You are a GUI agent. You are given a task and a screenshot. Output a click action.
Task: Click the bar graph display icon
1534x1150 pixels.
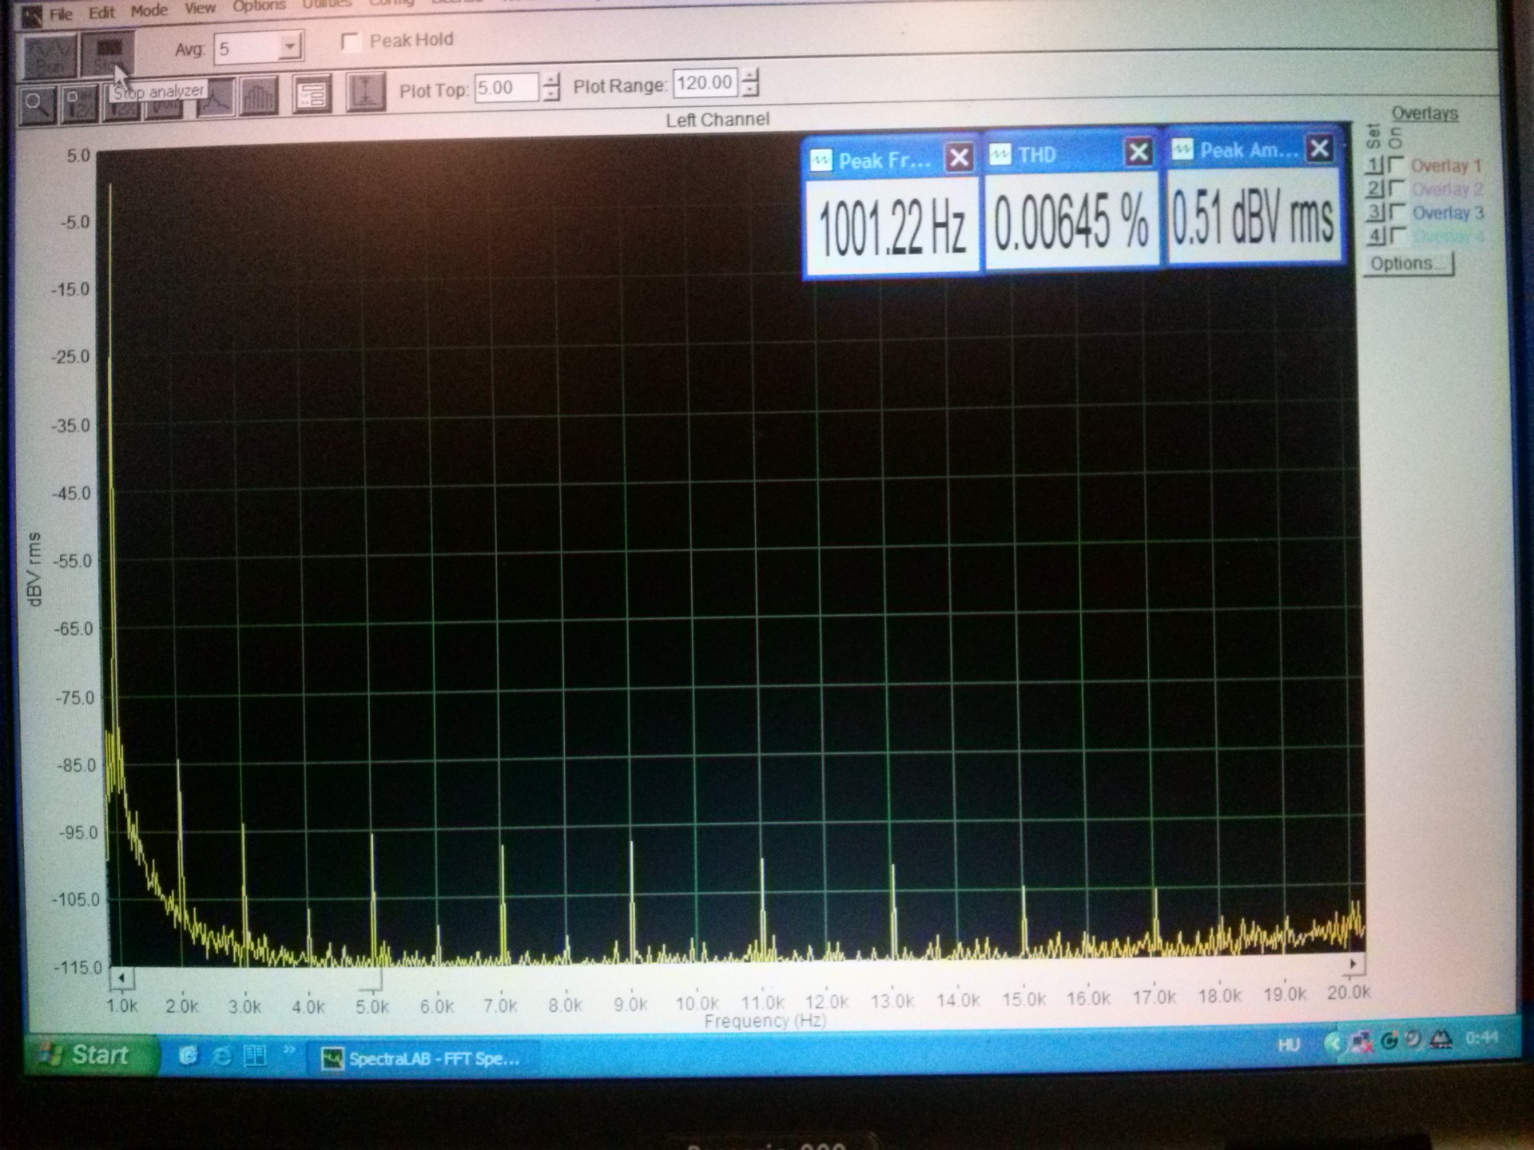(x=259, y=97)
